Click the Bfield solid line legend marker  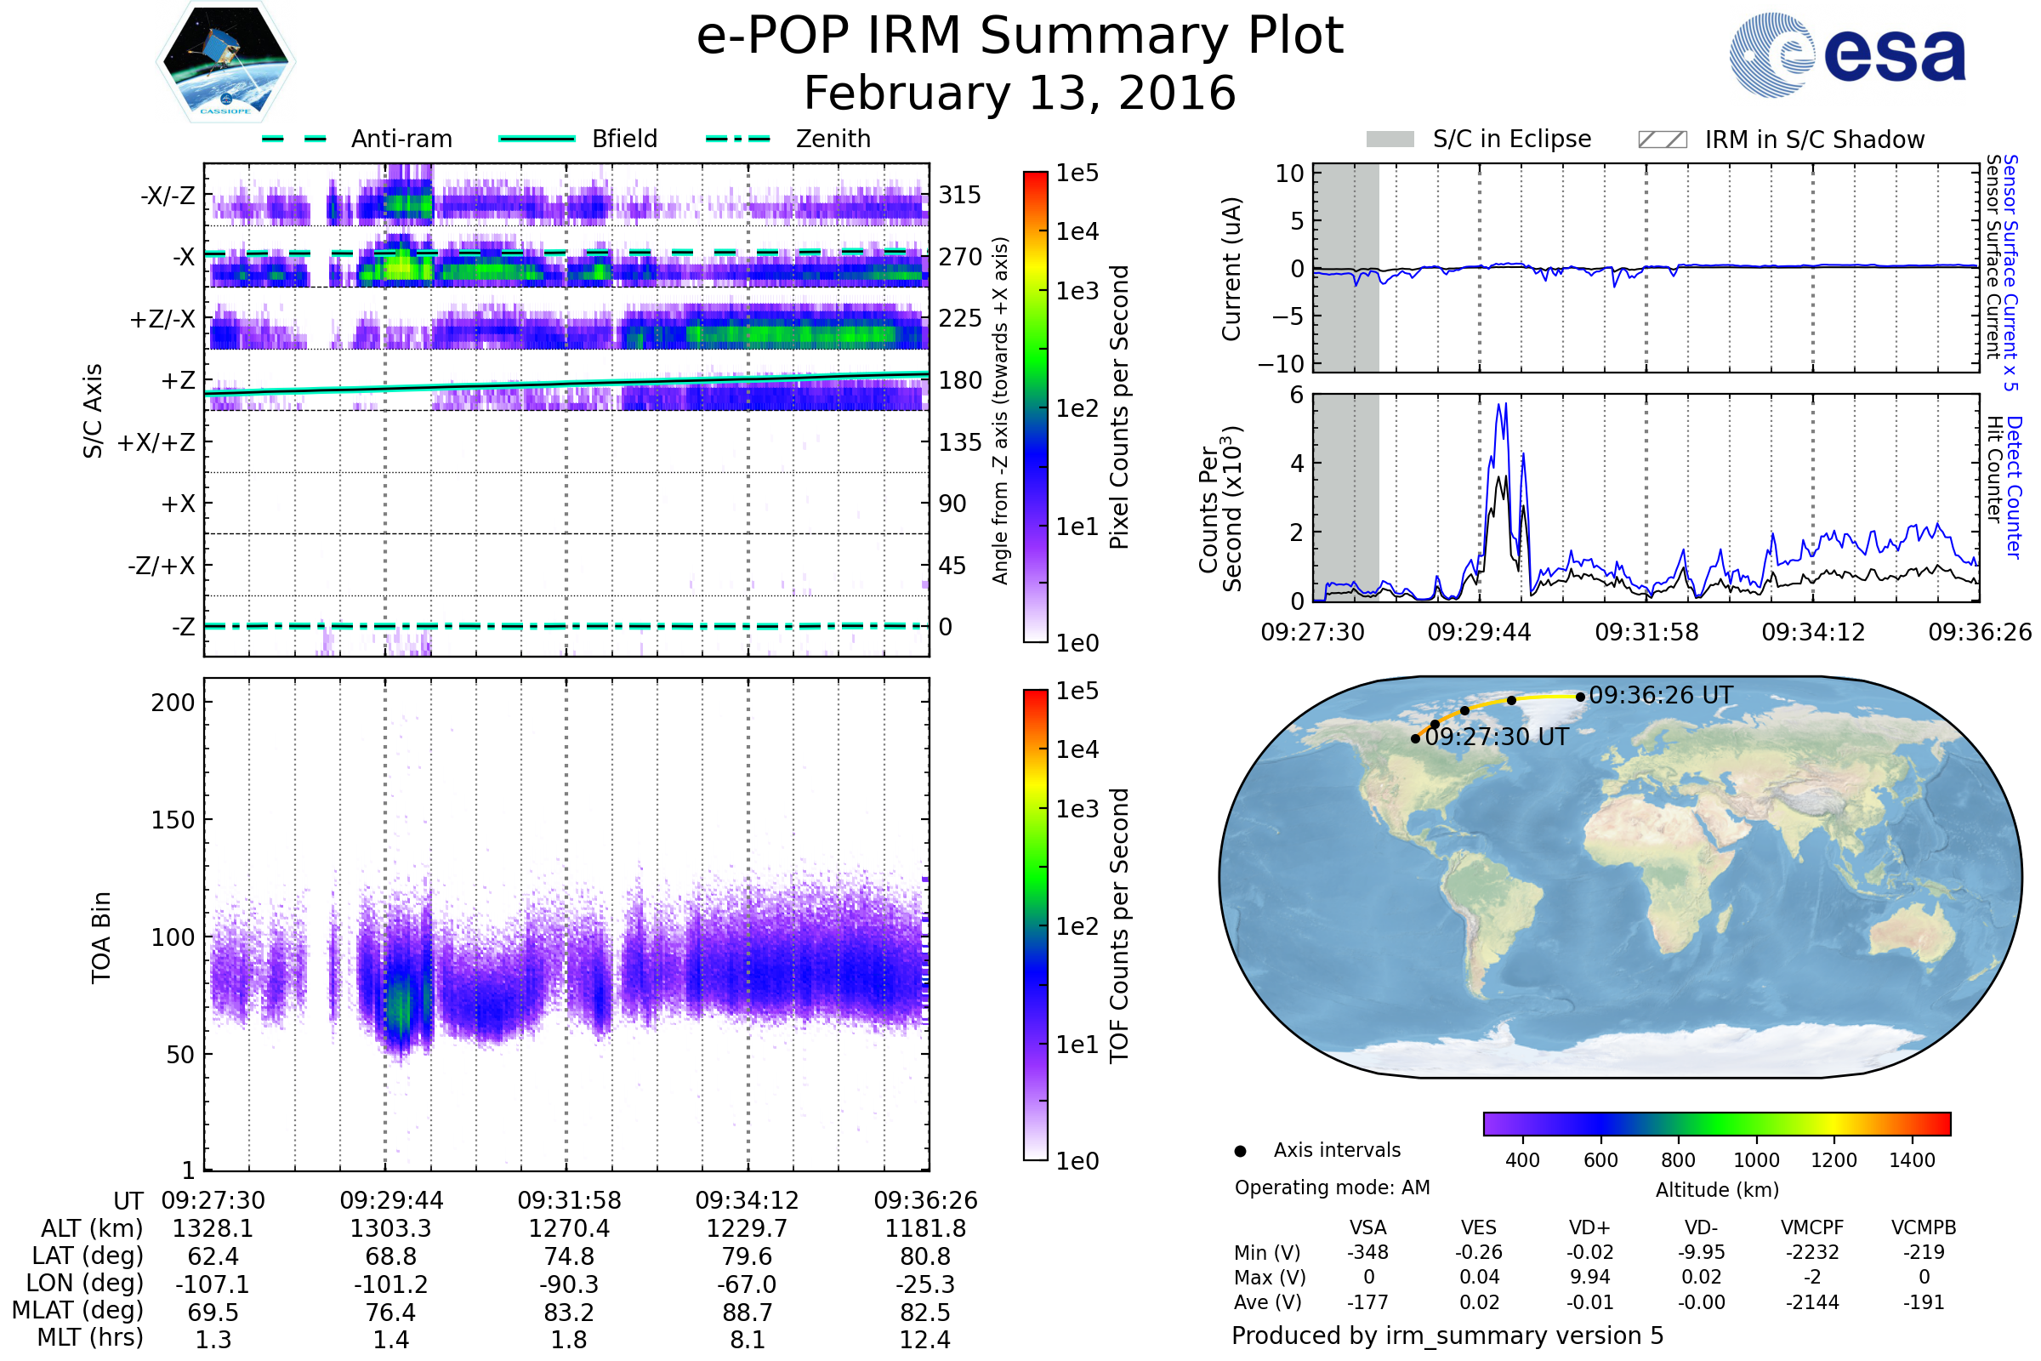537,139
